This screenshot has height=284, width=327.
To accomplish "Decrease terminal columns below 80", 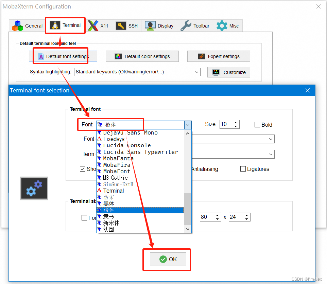I will point(217,219).
